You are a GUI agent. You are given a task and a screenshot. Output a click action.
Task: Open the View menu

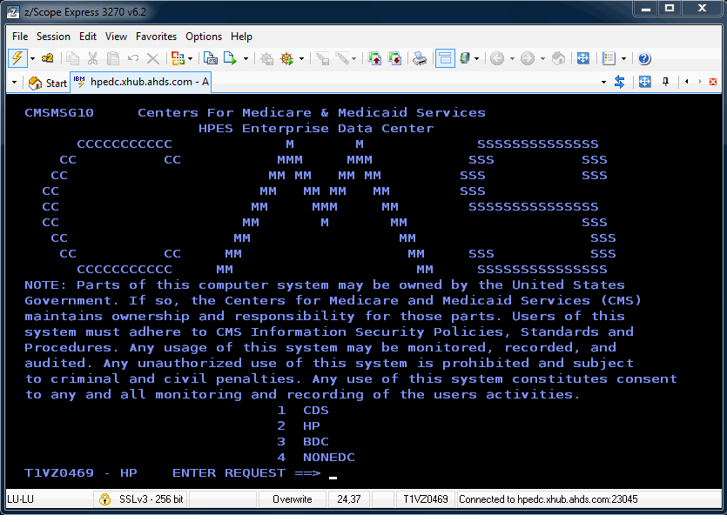click(x=116, y=37)
